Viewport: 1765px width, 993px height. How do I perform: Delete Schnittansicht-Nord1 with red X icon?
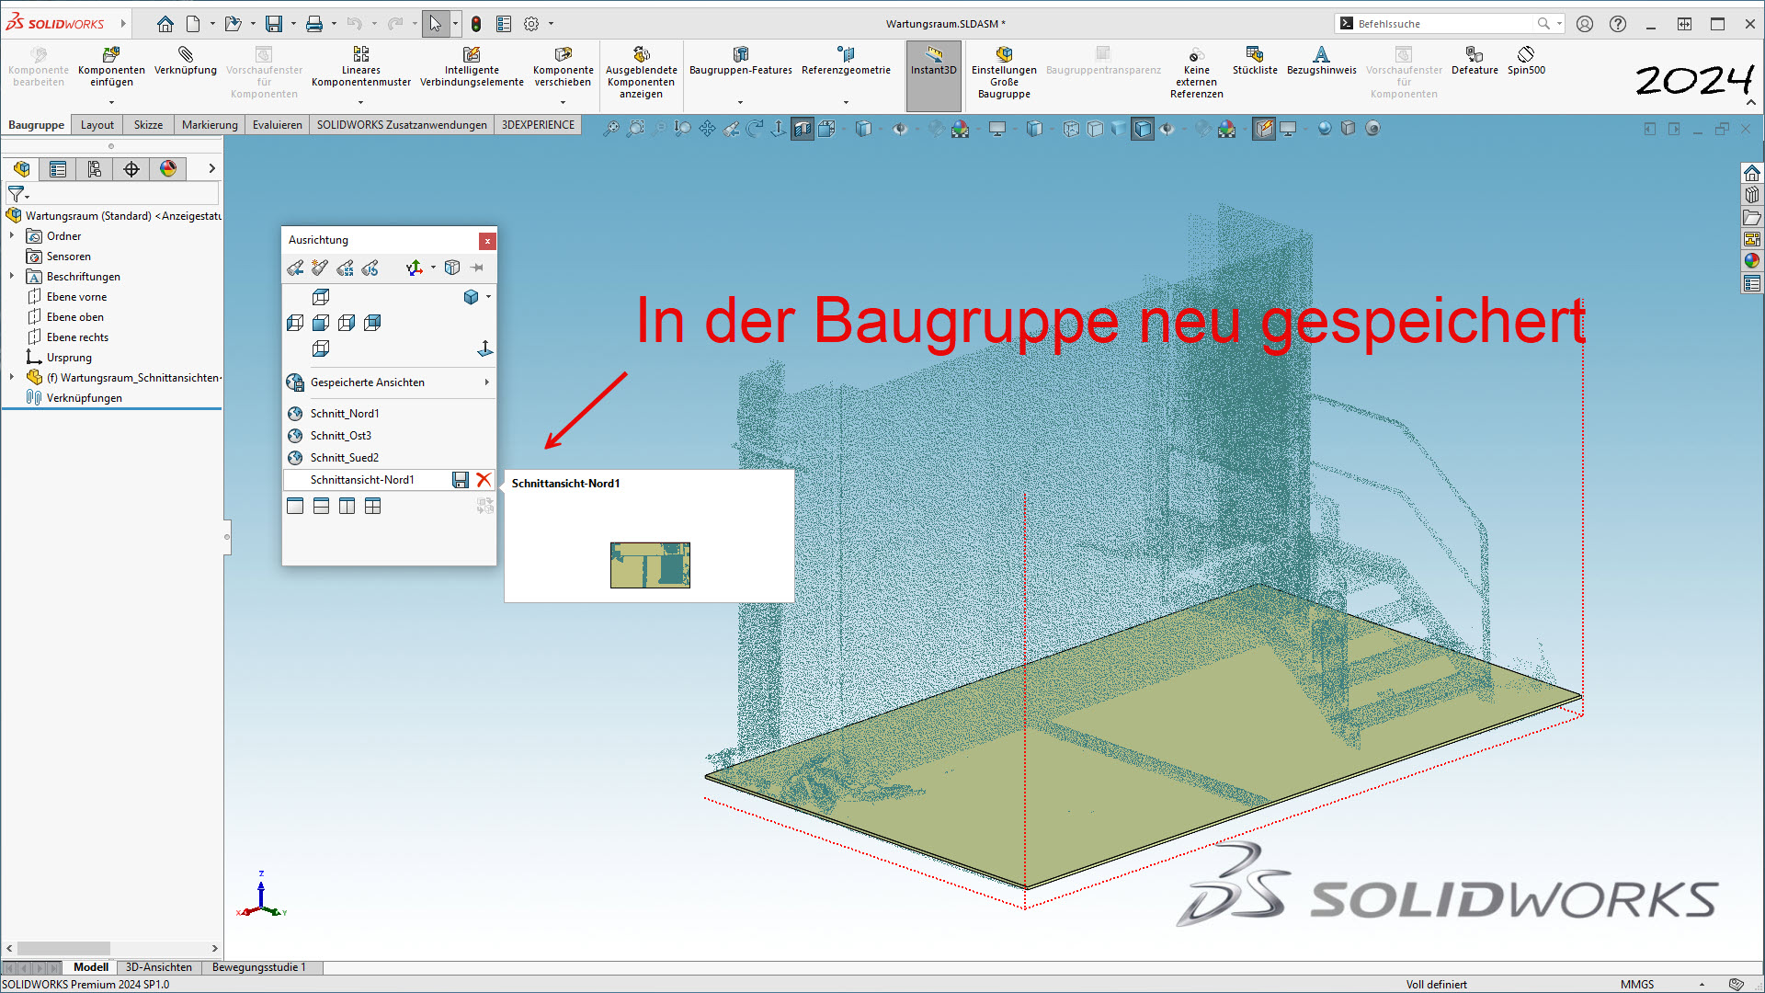pyautogui.click(x=484, y=480)
